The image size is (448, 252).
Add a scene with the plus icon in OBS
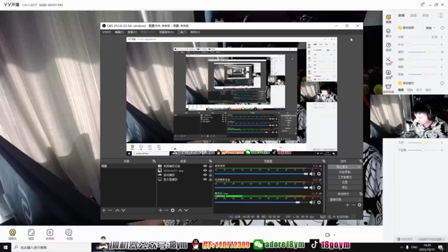pos(104,211)
